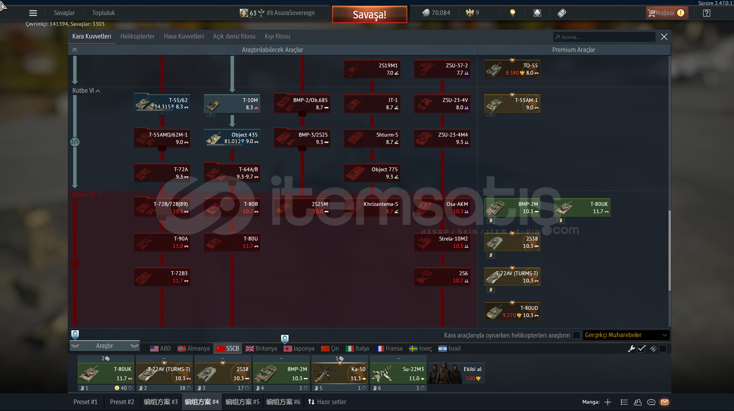Screen dimensions: 734x411
Task: Open the Gerçekçi Muharebeler game mode dropdown
Action: pos(626,335)
